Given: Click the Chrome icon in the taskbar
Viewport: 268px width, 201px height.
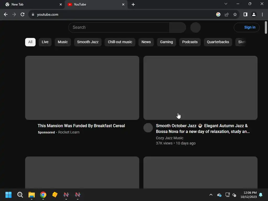Looking at the screenshot, I should tap(43, 195).
